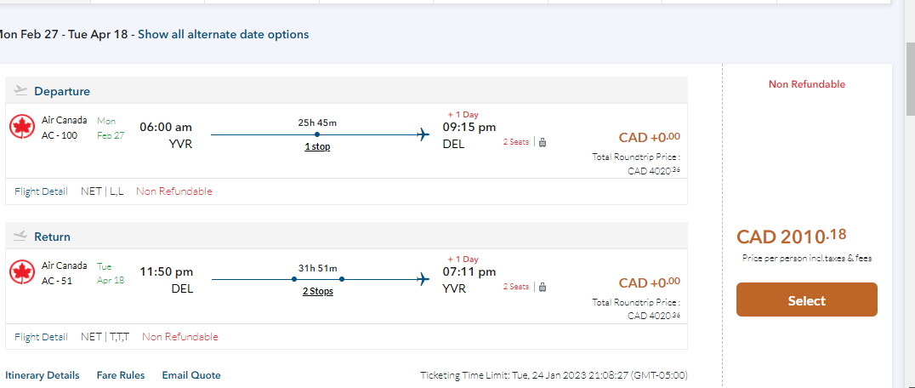Expand the 1 stop details for departure
The height and width of the screenshot is (388, 915).
pos(317,146)
